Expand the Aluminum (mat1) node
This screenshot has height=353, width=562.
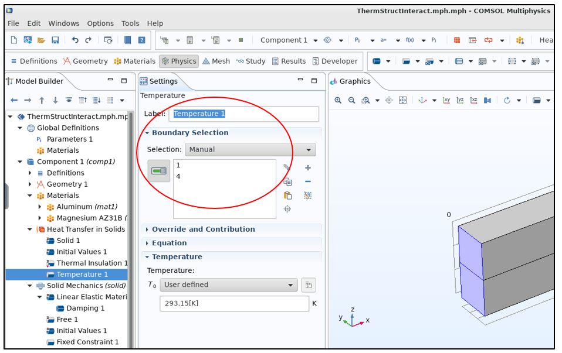click(x=40, y=207)
